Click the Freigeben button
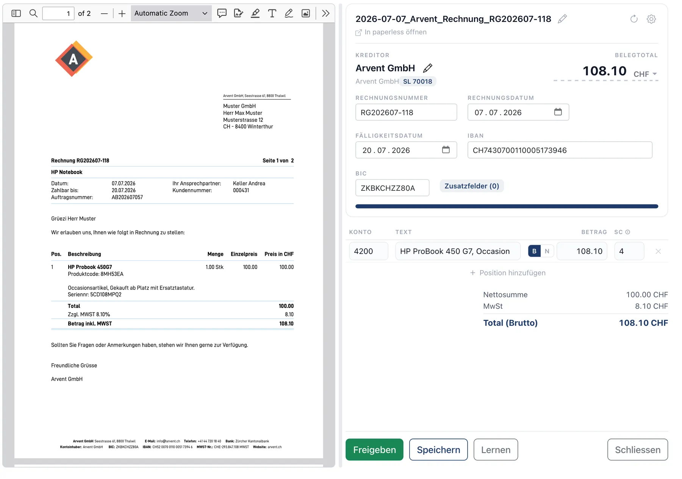Image resolution: width=682 pixels, height=479 pixels. 374,449
